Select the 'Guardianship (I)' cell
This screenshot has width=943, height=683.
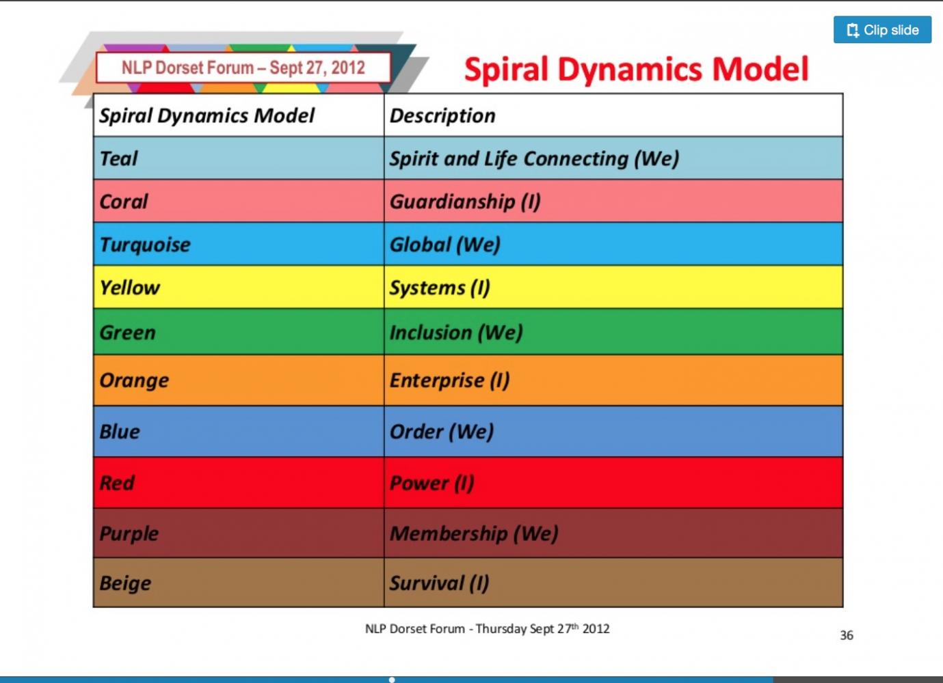coord(613,201)
